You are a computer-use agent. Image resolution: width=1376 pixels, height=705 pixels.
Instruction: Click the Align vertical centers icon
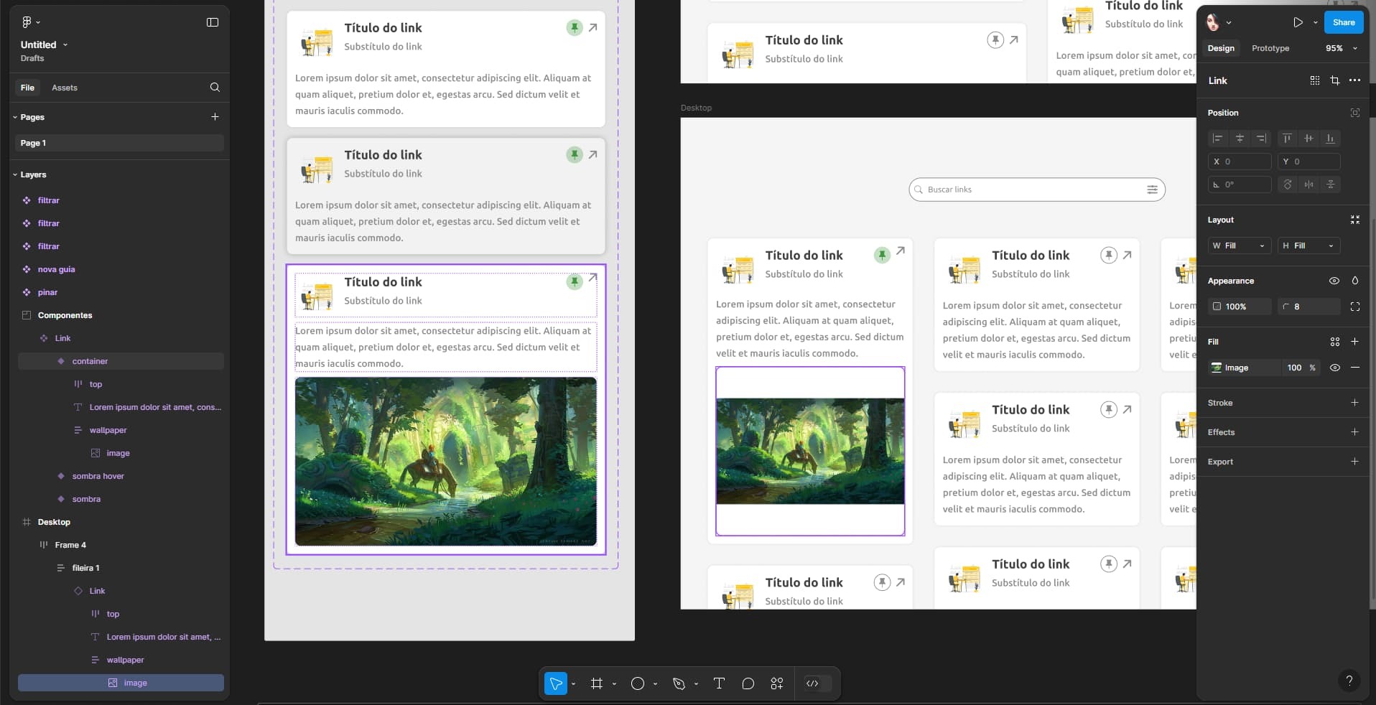tap(1308, 138)
